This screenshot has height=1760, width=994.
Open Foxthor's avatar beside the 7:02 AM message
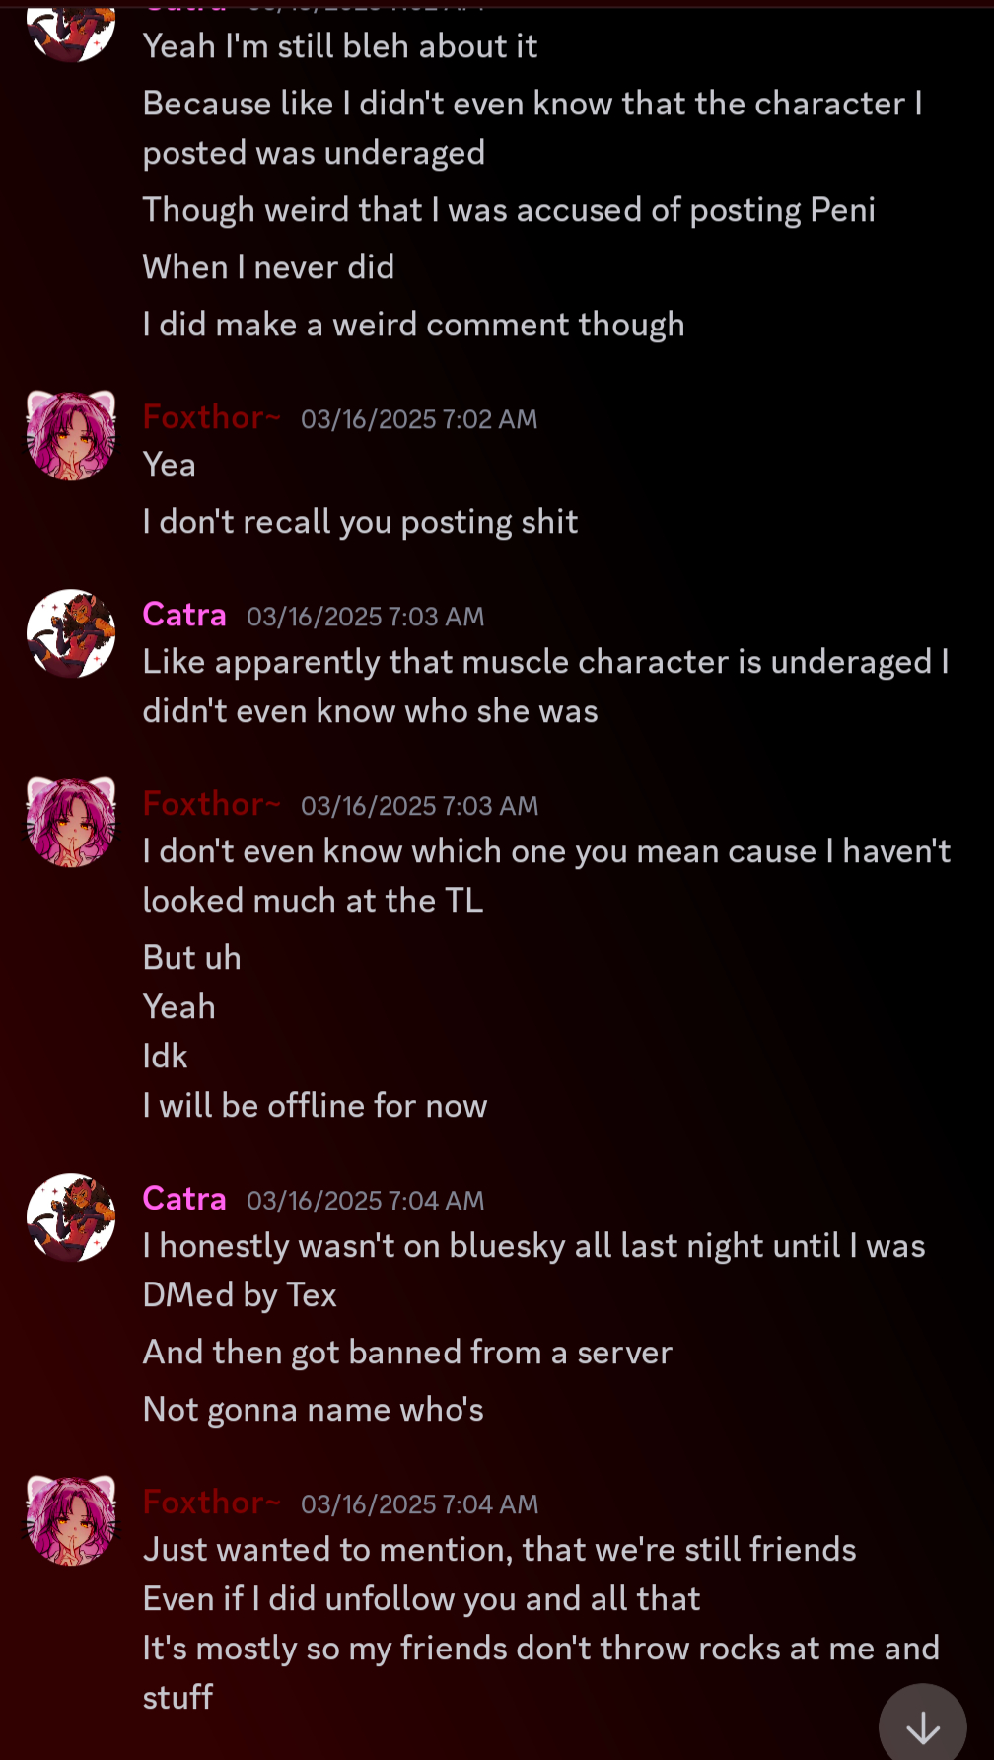point(71,435)
